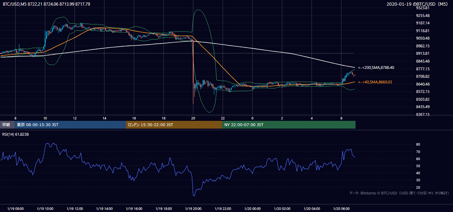Click the 1/19 14:00 time label
453x212 pixels.
point(104,209)
